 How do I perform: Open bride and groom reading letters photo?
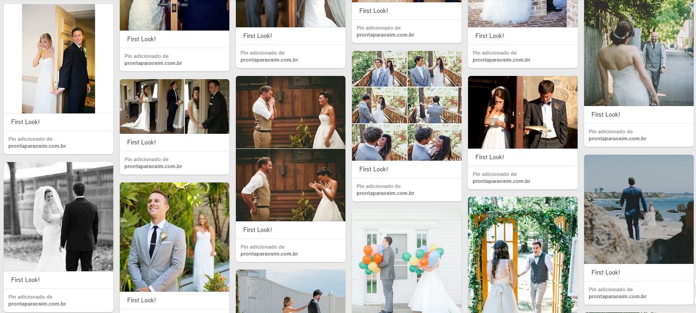point(523,112)
